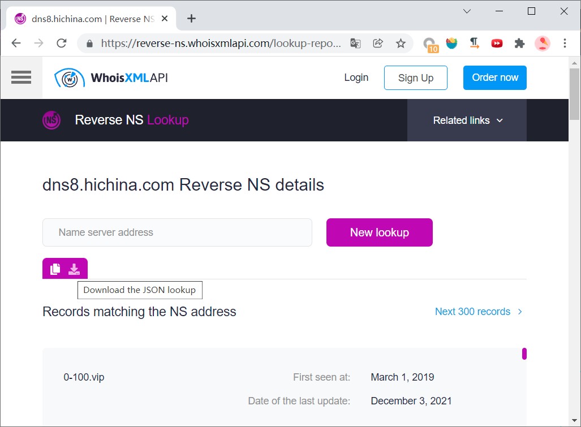The height and width of the screenshot is (427, 581).
Task: Open the tab search dropdown arrow
Action: click(x=467, y=11)
